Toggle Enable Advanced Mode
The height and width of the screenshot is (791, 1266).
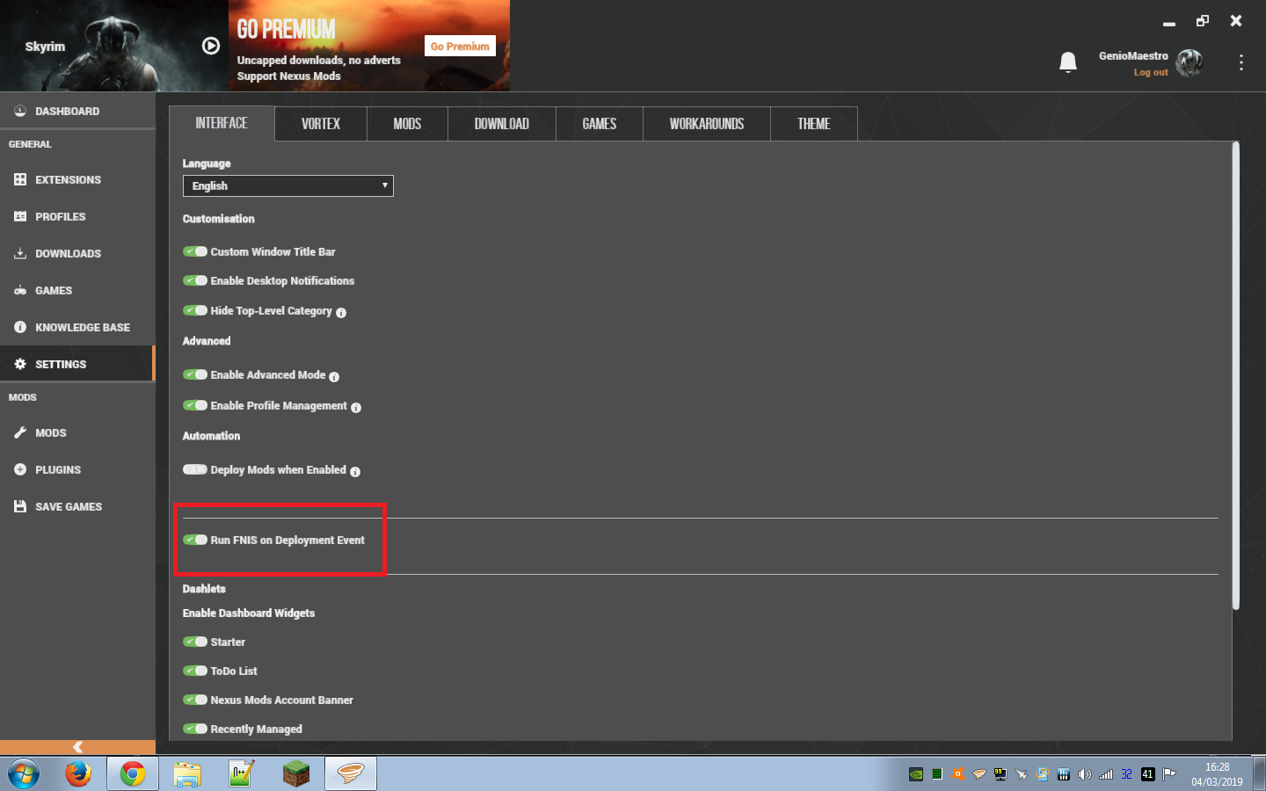195,374
